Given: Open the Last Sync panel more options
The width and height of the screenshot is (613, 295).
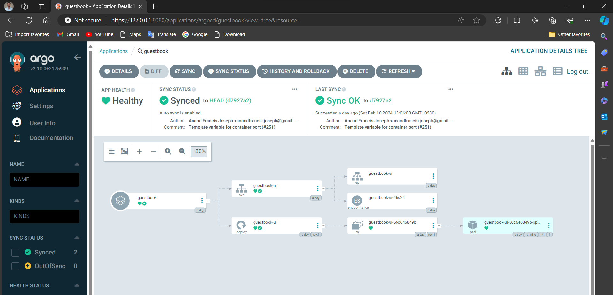Looking at the screenshot, I should coord(451,89).
